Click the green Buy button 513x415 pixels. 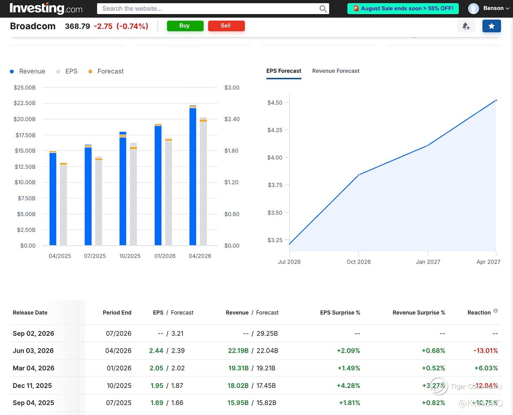[185, 26]
